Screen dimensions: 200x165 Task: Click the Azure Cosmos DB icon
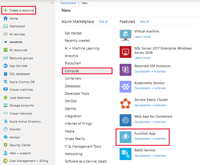[6, 82]
